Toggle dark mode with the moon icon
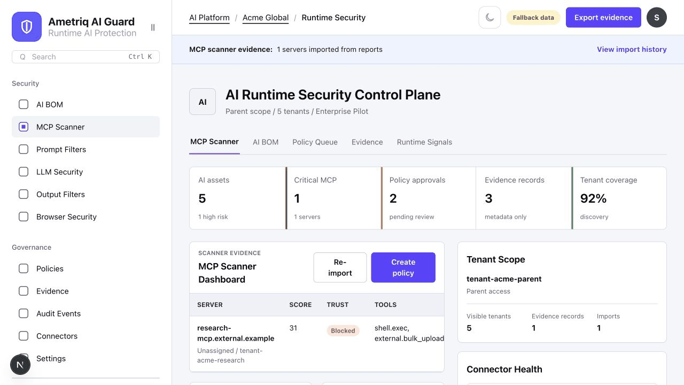Screen dimensions: 684x385 489,18
